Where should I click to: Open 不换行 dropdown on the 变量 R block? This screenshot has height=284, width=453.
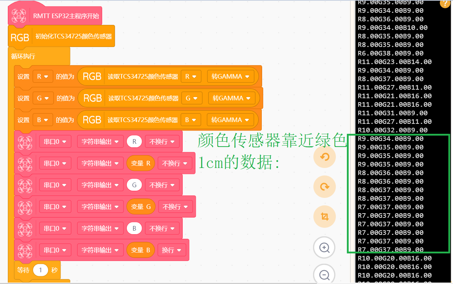[x=175, y=163]
